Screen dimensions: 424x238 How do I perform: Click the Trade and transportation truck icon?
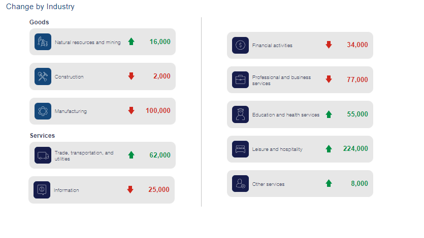pos(43,155)
